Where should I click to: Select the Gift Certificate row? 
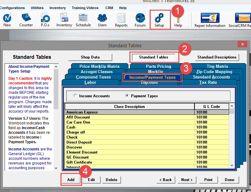[147, 162]
